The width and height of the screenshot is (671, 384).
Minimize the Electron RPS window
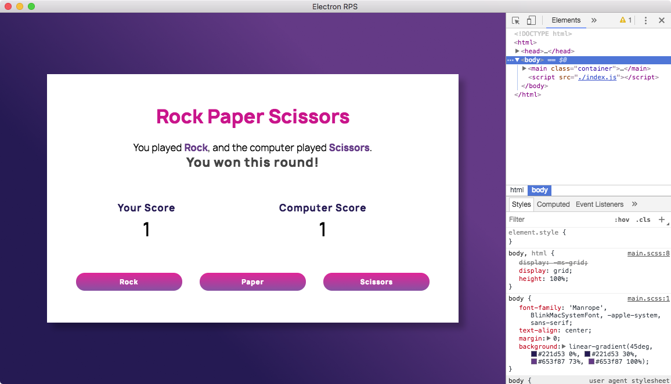click(20, 6)
